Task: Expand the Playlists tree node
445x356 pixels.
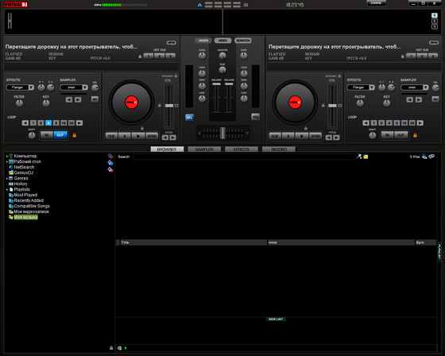Action: [x=7, y=189]
